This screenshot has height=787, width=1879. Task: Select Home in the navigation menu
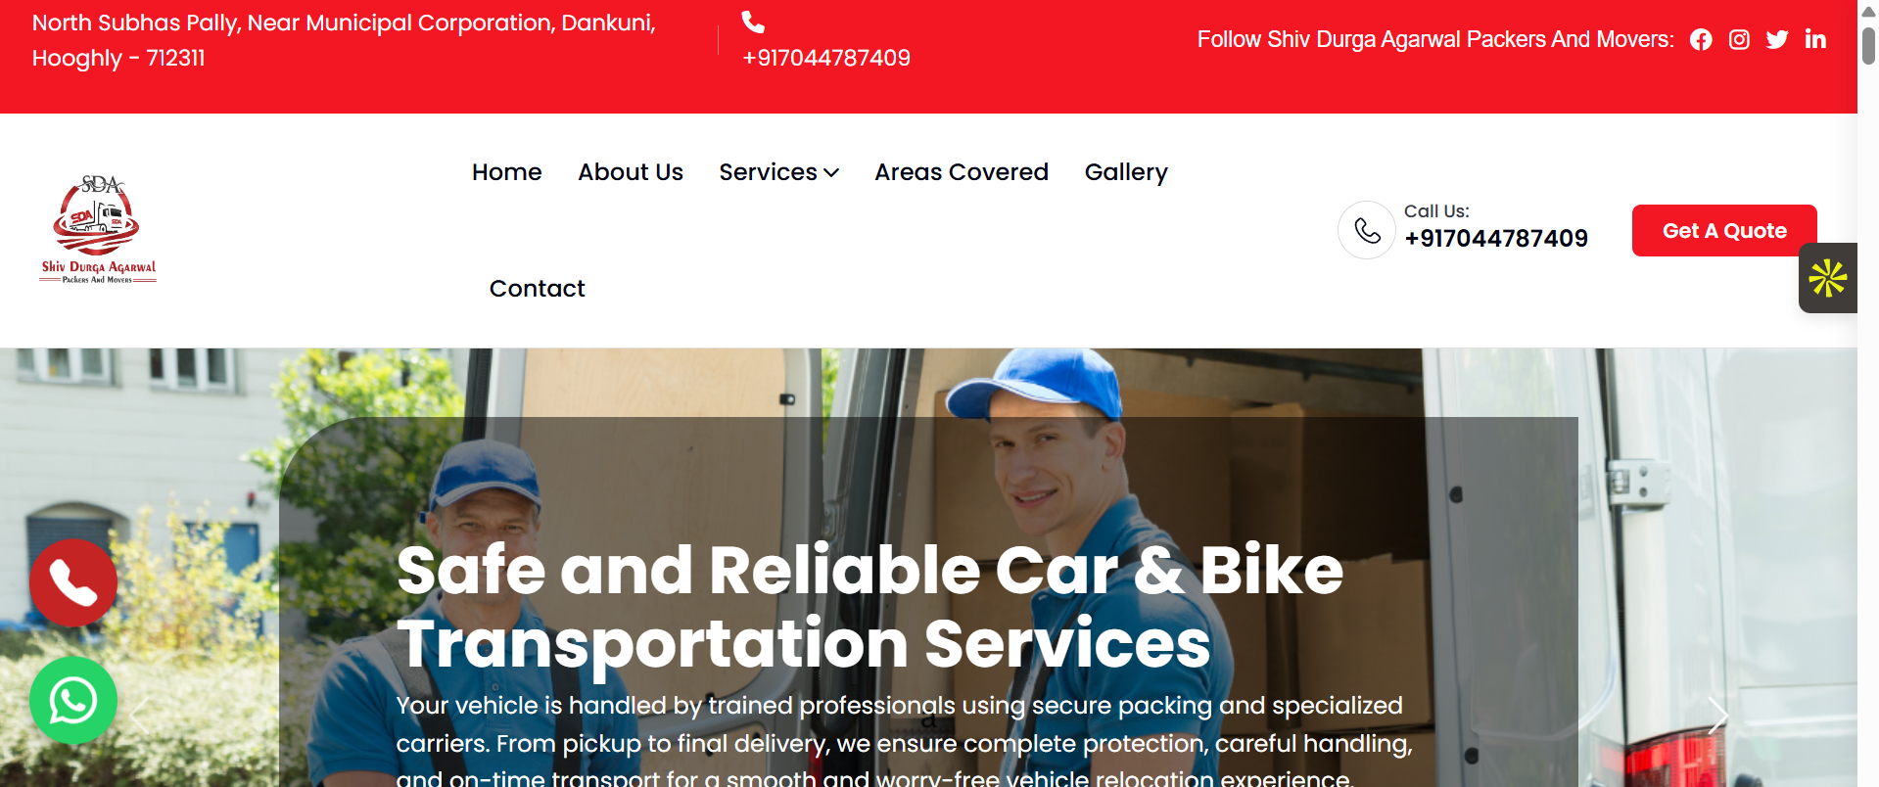[x=506, y=172]
